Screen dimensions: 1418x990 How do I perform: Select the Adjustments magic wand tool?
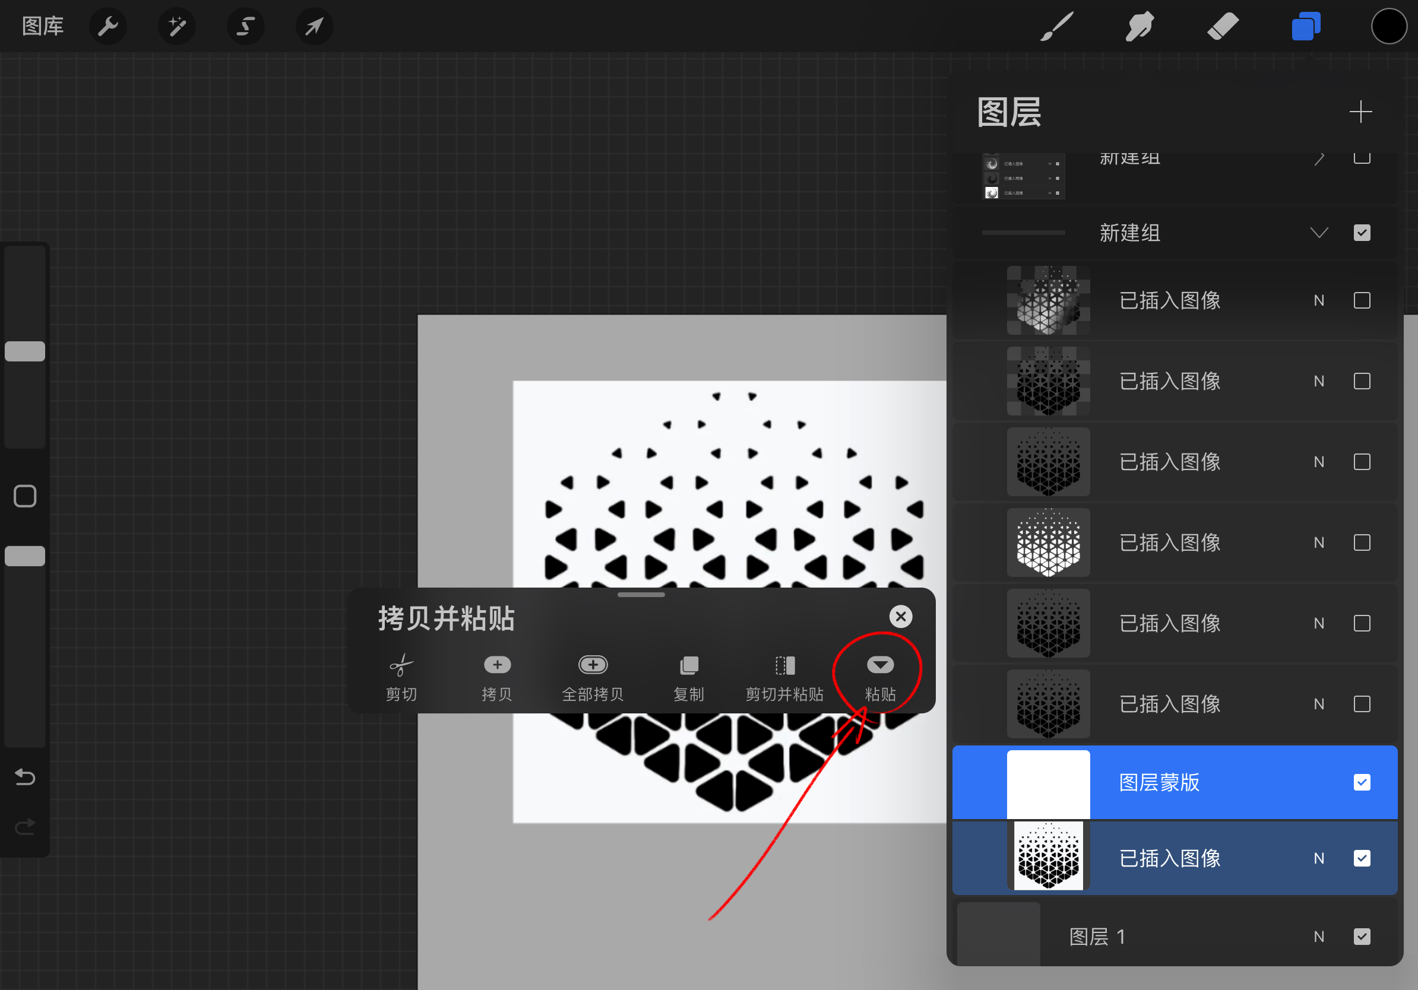[x=176, y=26]
